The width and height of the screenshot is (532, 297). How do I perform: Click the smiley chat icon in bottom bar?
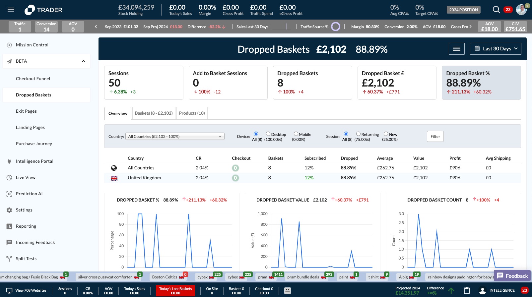point(288,291)
